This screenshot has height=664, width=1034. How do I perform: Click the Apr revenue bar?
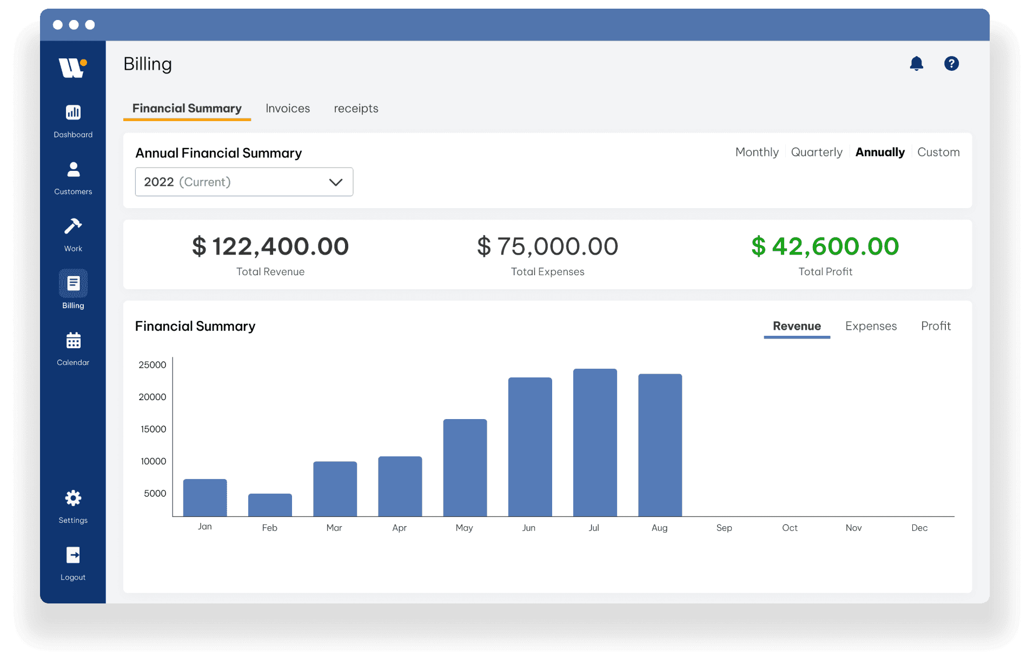click(400, 486)
